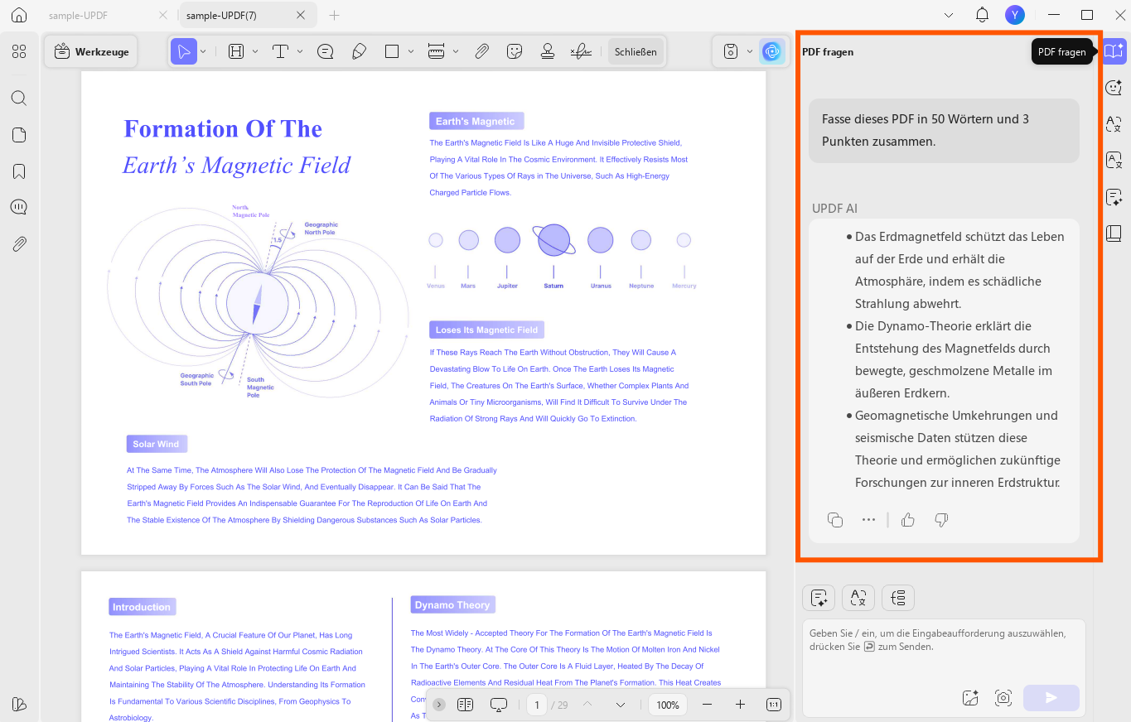
Task: Expand the tab list chevron in title bar
Action: coord(949,15)
